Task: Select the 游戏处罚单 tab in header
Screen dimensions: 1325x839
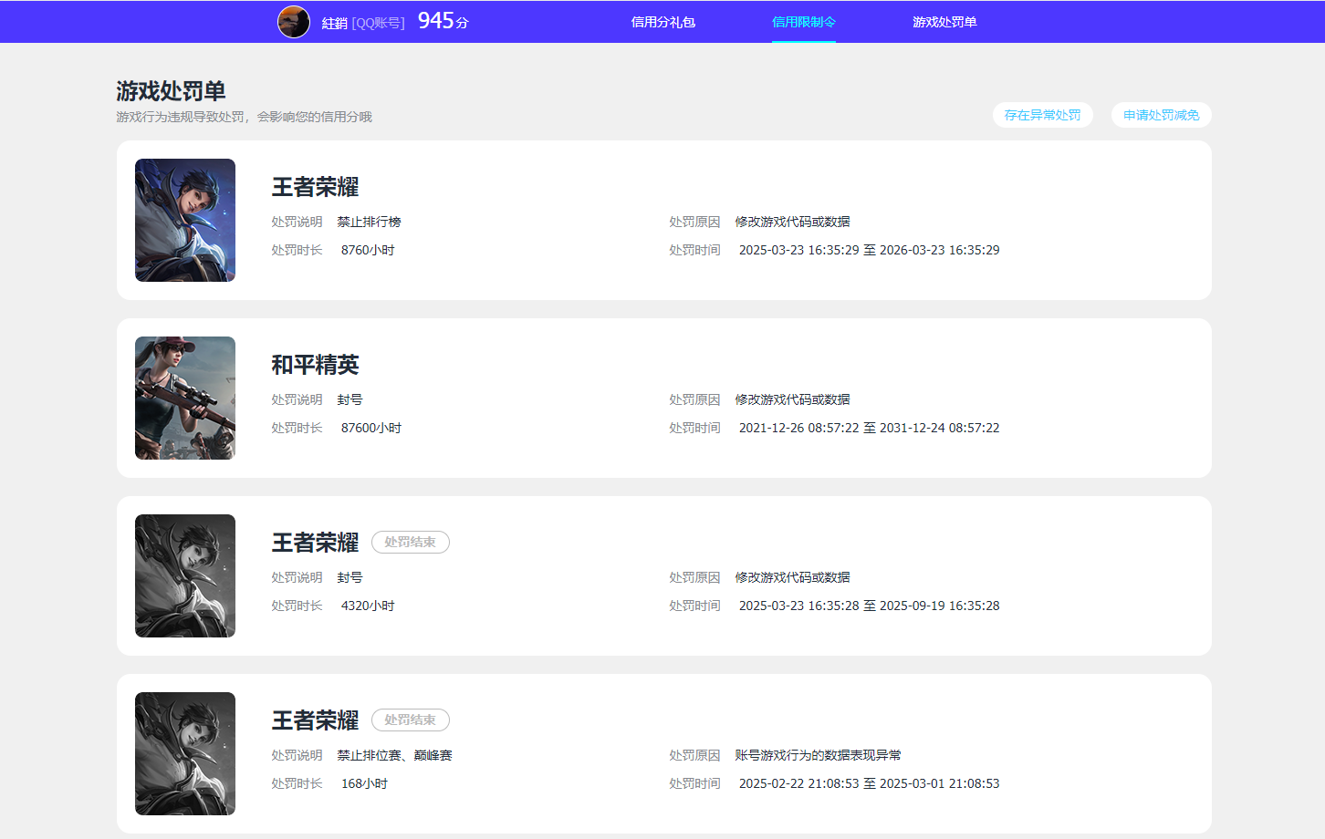Action: pos(944,22)
